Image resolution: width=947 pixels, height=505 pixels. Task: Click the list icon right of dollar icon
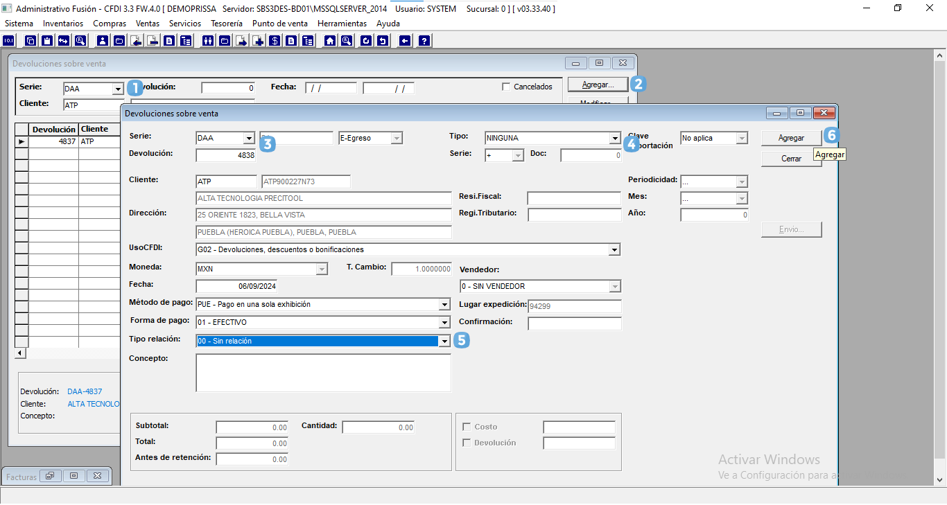[308, 41]
